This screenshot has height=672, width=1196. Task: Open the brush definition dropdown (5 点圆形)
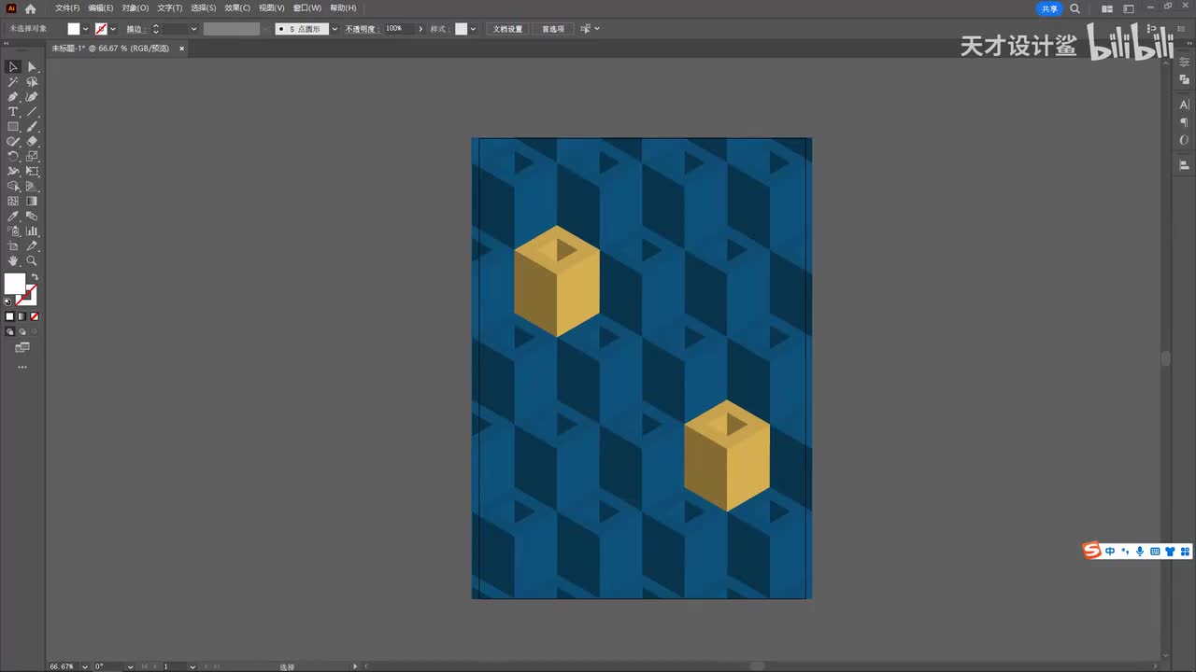click(x=335, y=29)
